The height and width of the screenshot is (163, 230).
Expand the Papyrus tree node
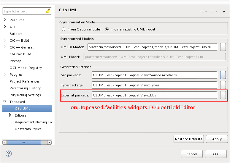click(x=5, y=74)
